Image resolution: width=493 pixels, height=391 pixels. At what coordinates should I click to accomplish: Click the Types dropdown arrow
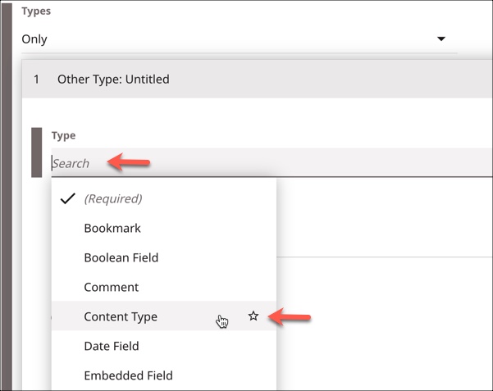441,39
